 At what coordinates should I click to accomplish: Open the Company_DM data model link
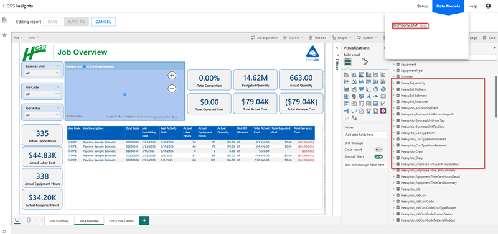point(410,25)
